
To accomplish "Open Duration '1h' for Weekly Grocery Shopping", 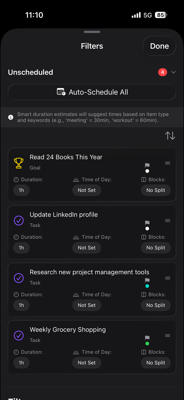I will tap(21, 363).
